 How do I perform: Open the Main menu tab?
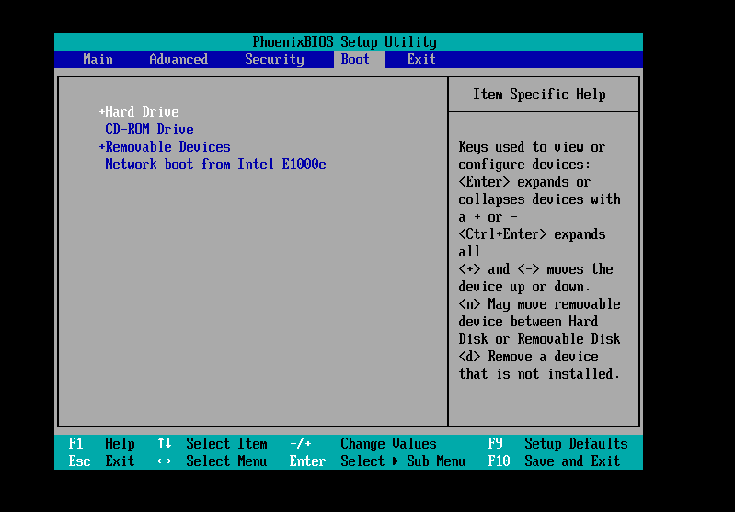[x=98, y=60]
